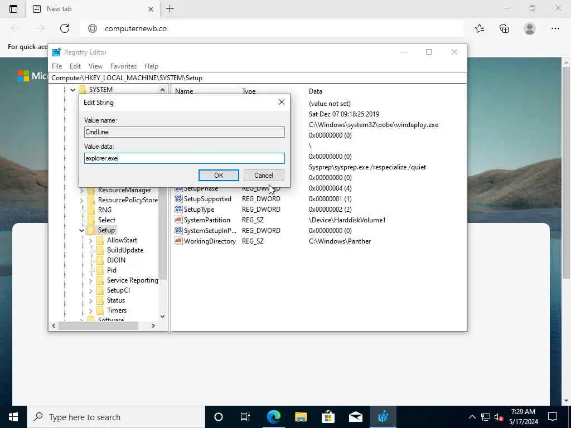Refresh the Edge page
The height and width of the screenshot is (428, 571).
tap(65, 28)
